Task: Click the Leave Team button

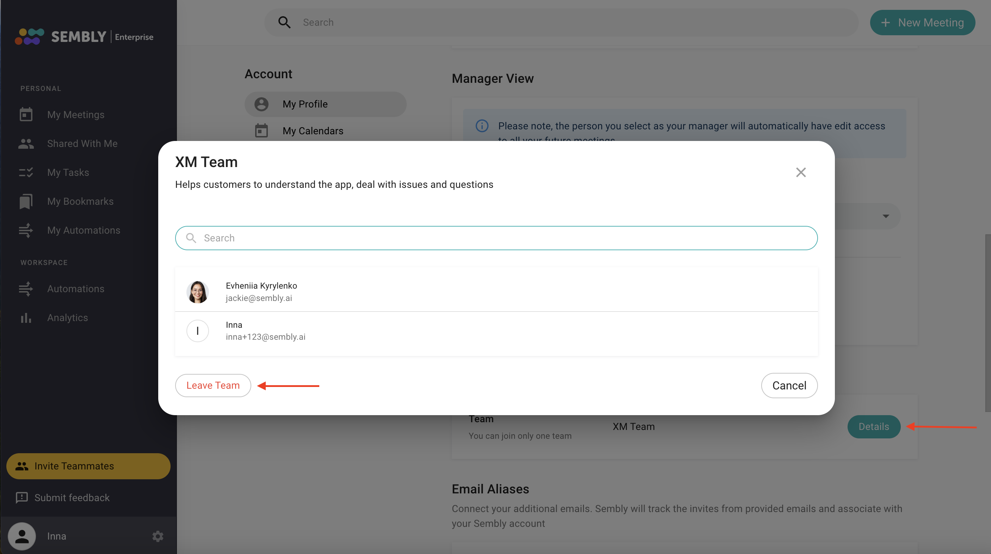Action: [x=213, y=386]
